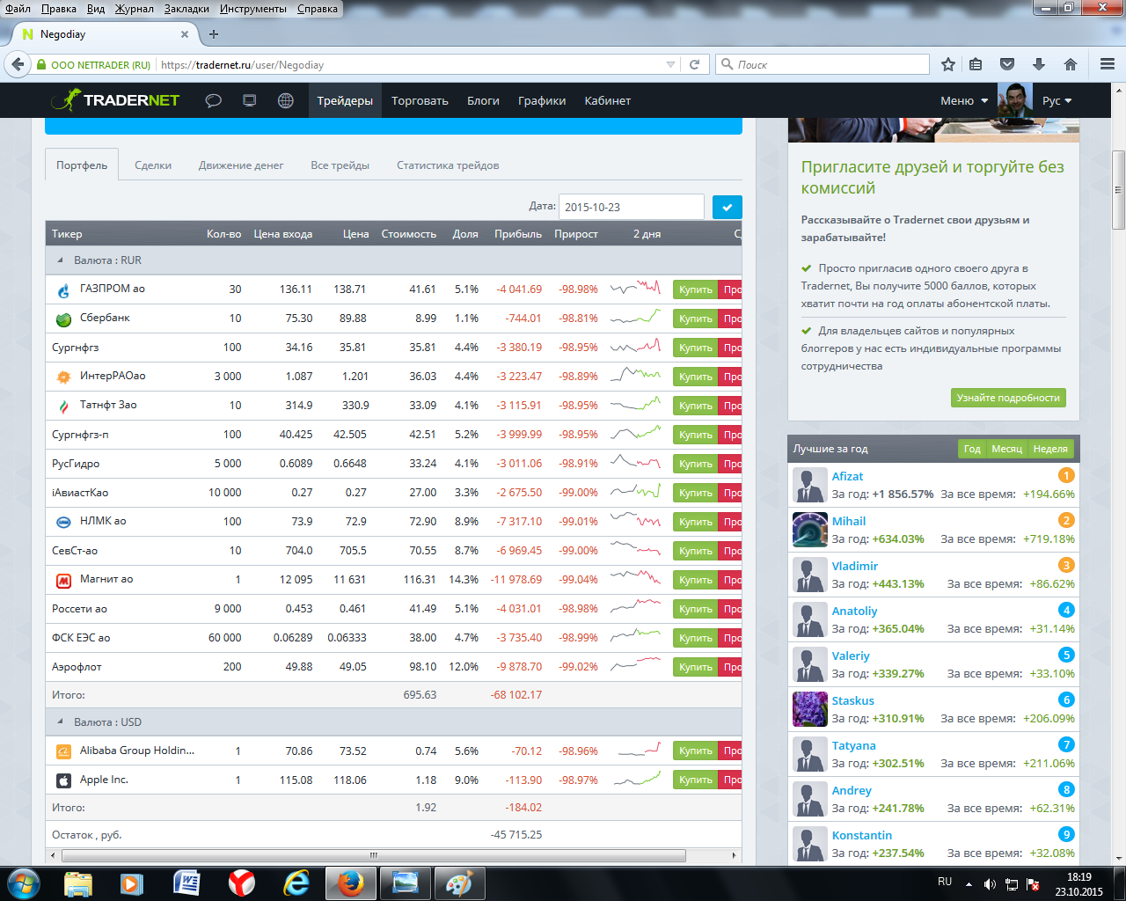Open the user avatar in the header
This screenshot has width=1126, height=901.
point(1014,100)
